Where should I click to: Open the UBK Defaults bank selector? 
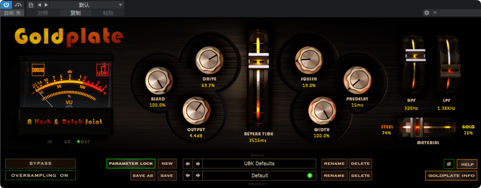coord(259,164)
